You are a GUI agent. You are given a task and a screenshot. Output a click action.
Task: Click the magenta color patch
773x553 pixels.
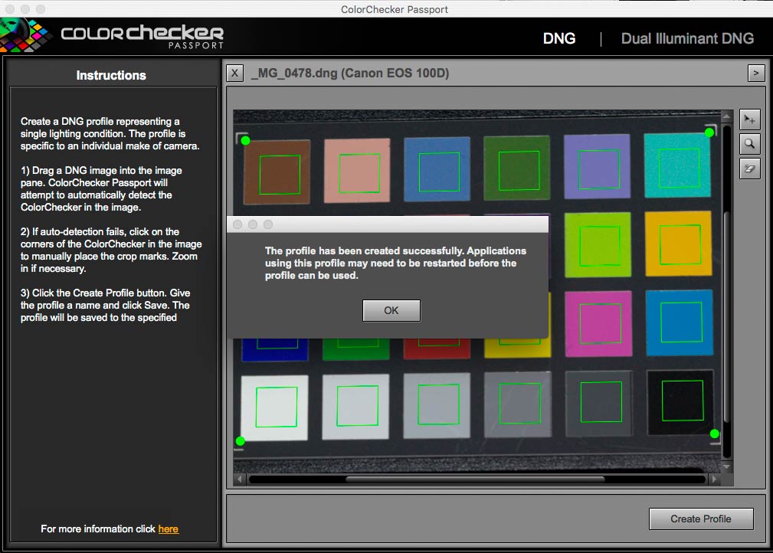pyautogui.click(x=598, y=324)
